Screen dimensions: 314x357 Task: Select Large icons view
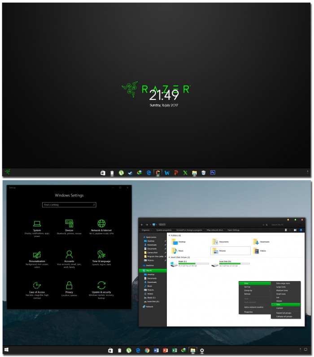click(286, 287)
